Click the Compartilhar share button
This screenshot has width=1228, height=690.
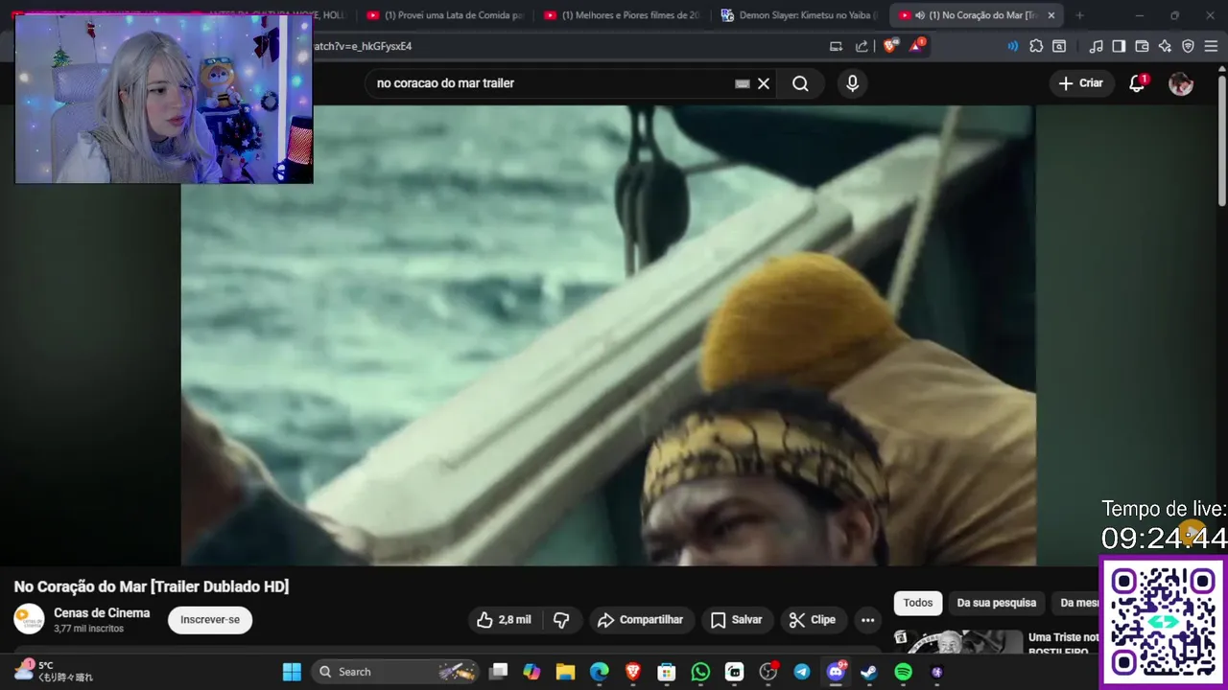(640, 620)
